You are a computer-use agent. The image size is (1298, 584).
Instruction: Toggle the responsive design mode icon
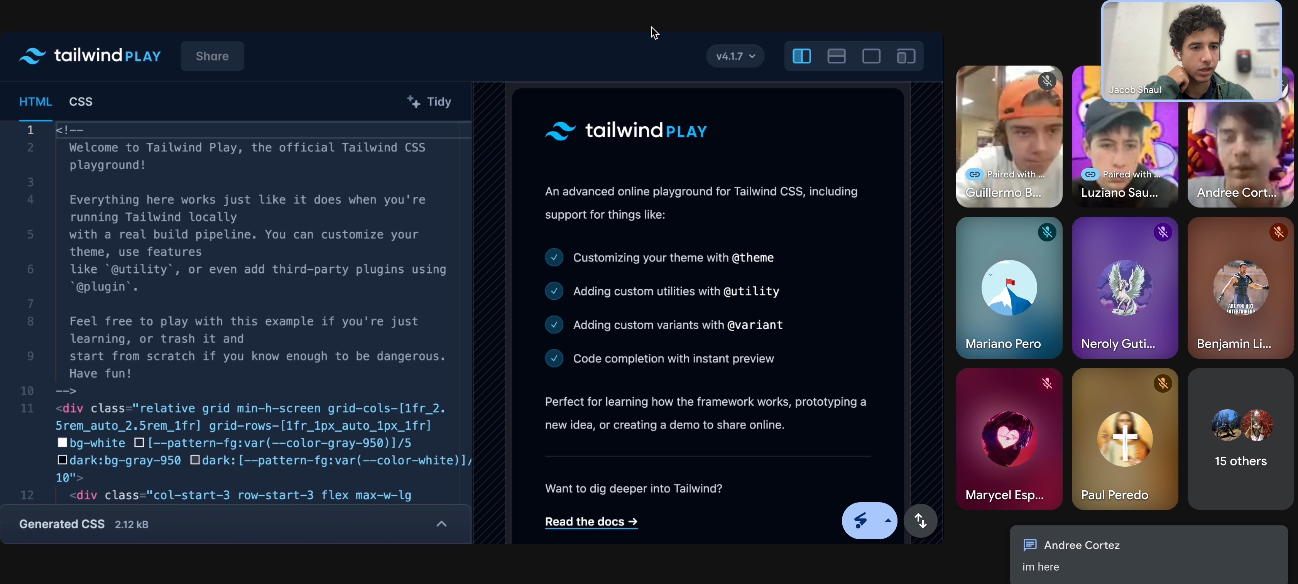click(x=906, y=56)
